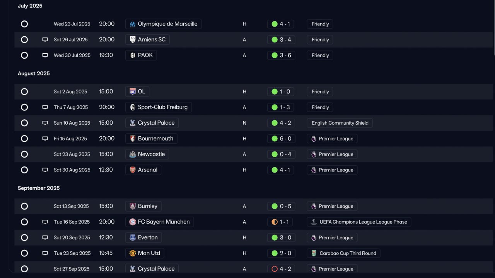Open the PAOK team link
The width and height of the screenshot is (495, 278).
point(141,55)
